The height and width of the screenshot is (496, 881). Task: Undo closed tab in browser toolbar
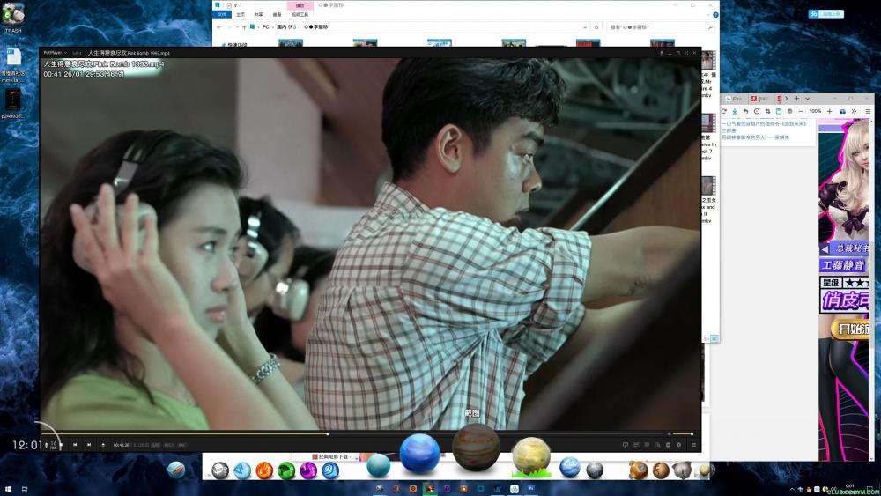(x=745, y=111)
